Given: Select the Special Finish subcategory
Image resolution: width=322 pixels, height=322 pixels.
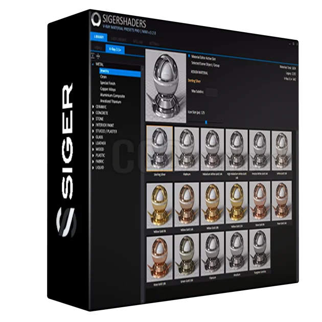Looking at the screenshot, I should [x=108, y=83].
